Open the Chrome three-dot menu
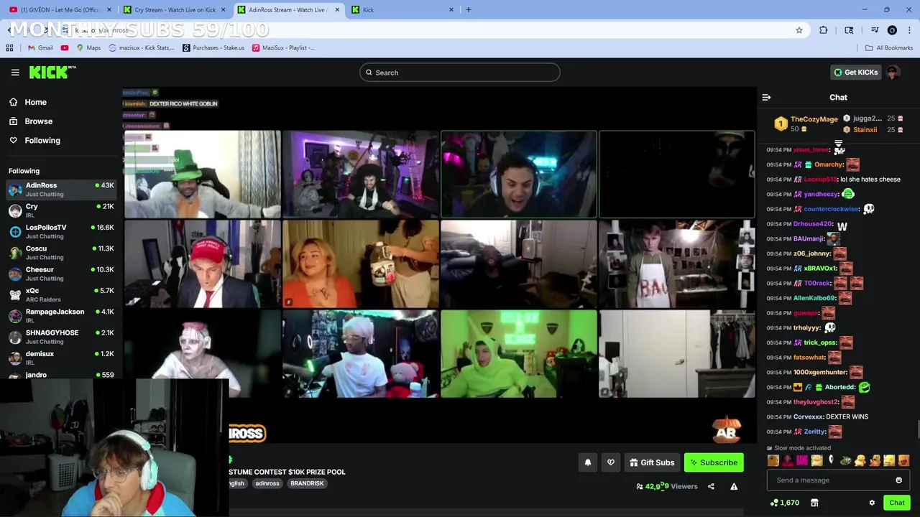Screen dimensions: 920x517 click(x=909, y=30)
